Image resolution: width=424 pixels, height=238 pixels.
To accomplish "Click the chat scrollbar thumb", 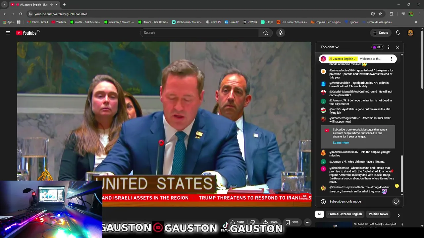I will coord(402,173).
